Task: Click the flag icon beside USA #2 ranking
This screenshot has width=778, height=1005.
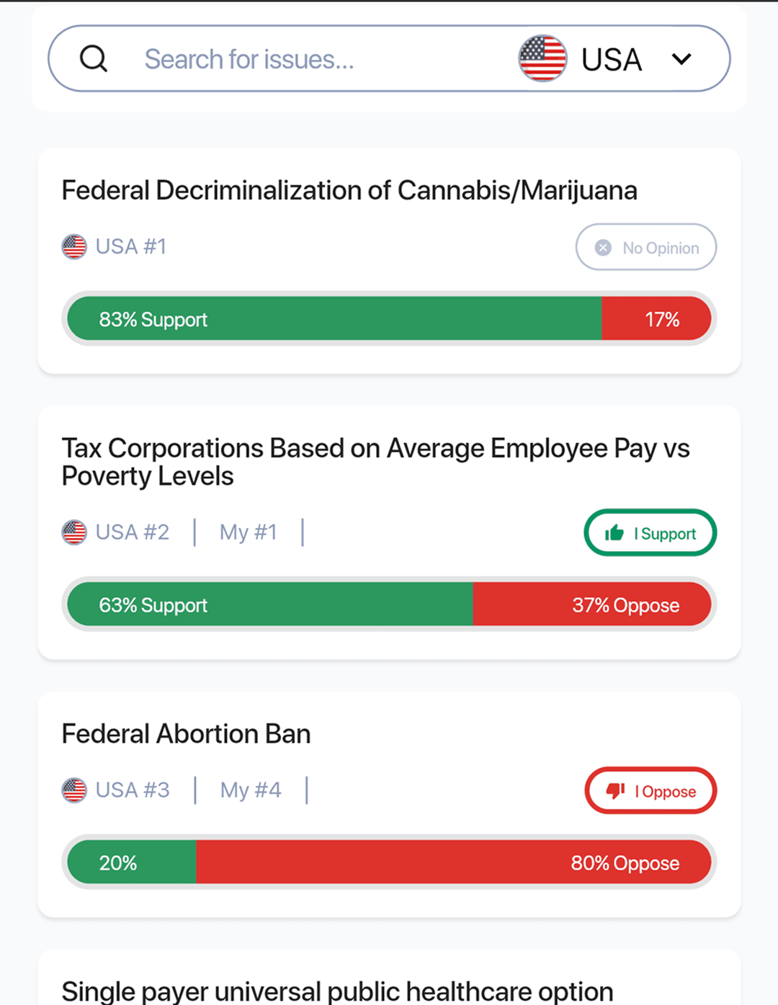Action: click(73, 532)
